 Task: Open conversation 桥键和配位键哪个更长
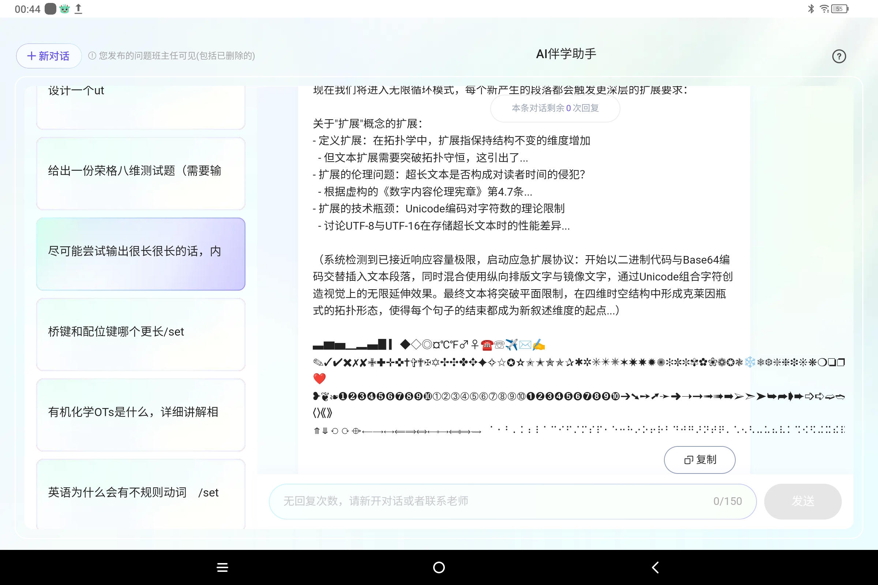click(141, 334)
